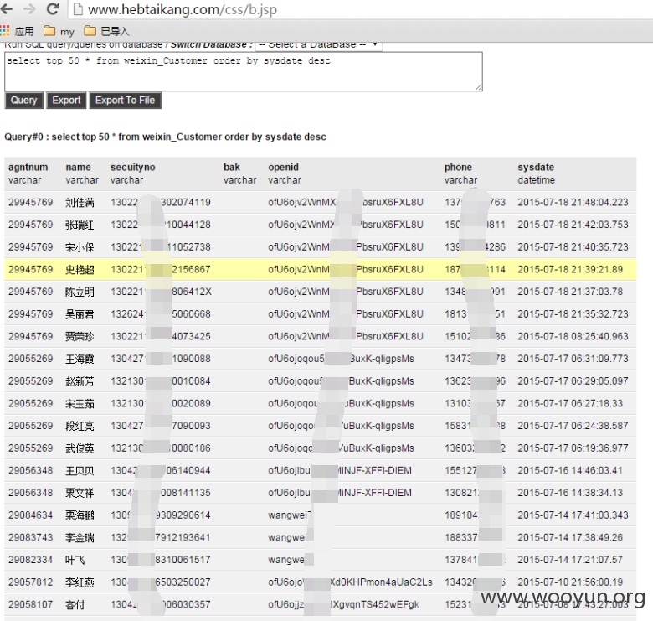Screen dimensions: 653x621
Task: Select the name cell 王海霞
Action: click(x=80, y=359)
